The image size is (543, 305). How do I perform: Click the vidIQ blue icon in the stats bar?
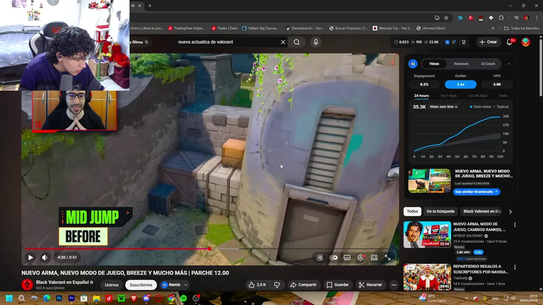(x=447, y=42)
